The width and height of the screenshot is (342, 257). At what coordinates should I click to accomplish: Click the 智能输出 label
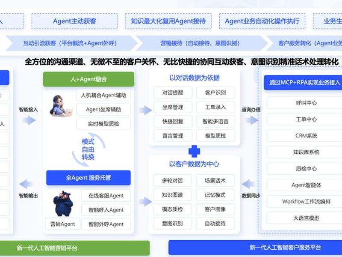[x=28, y=196]
